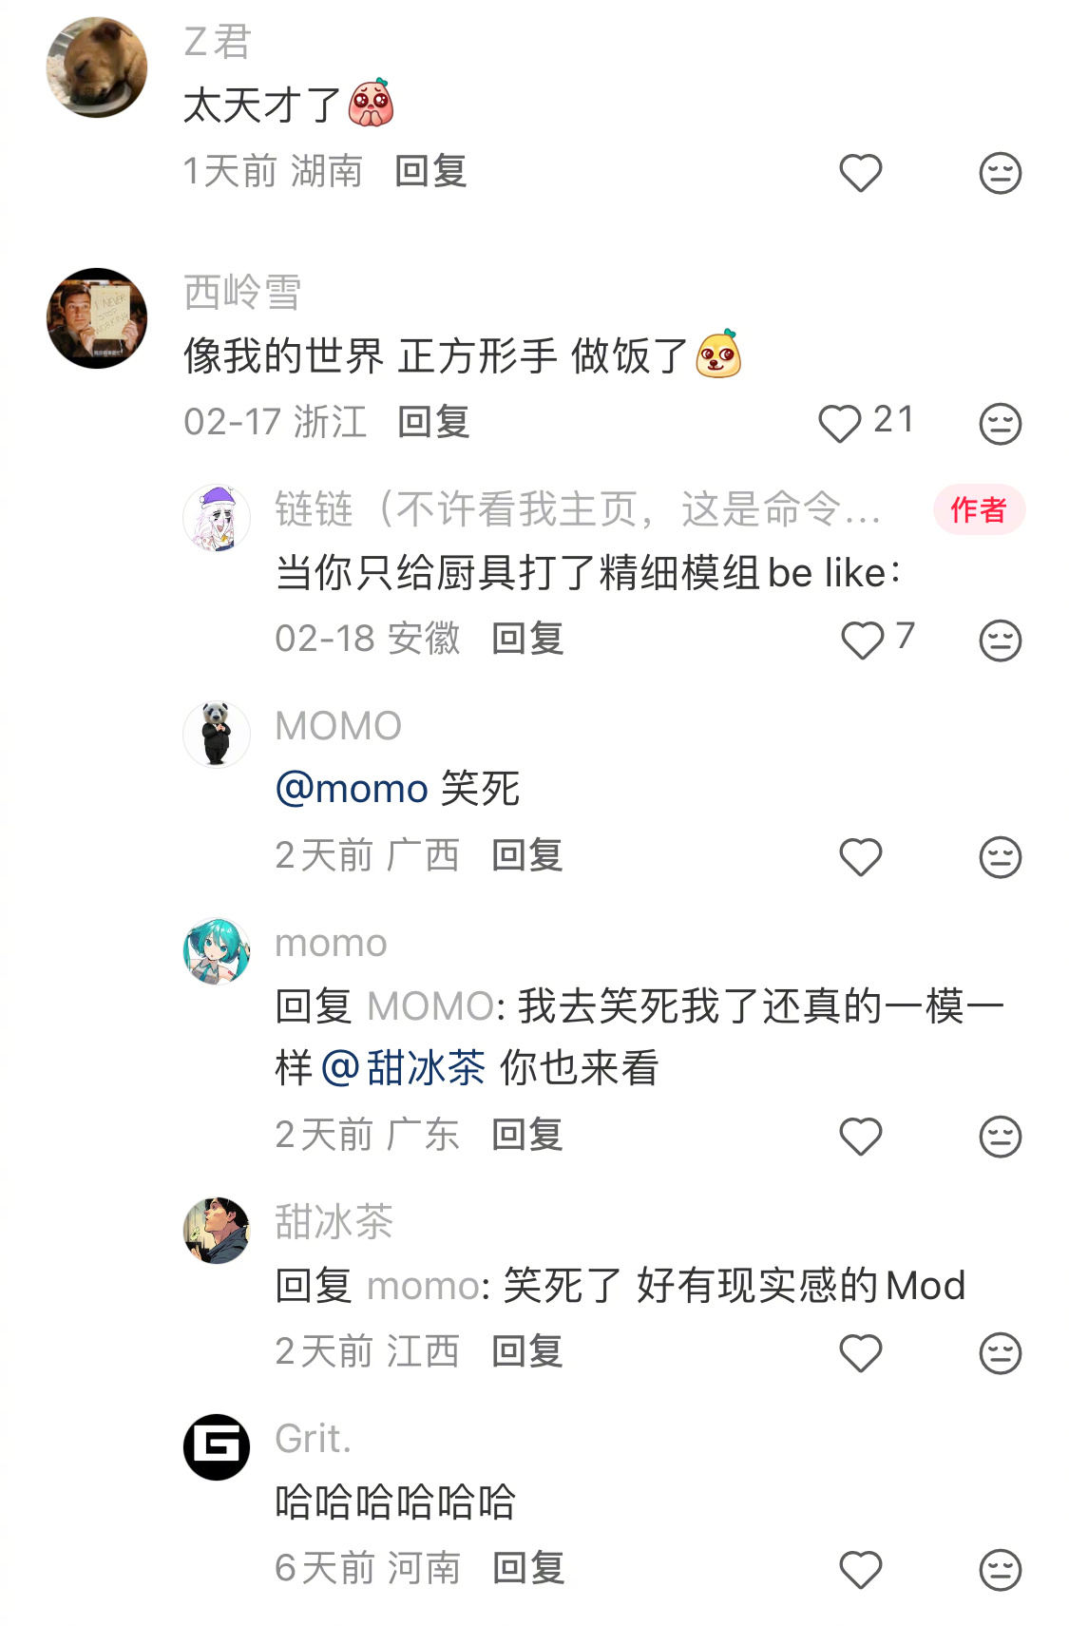Open momo's Miku avatar profile
Viewport: 1069px width, 1626px height.
(217, 951)
